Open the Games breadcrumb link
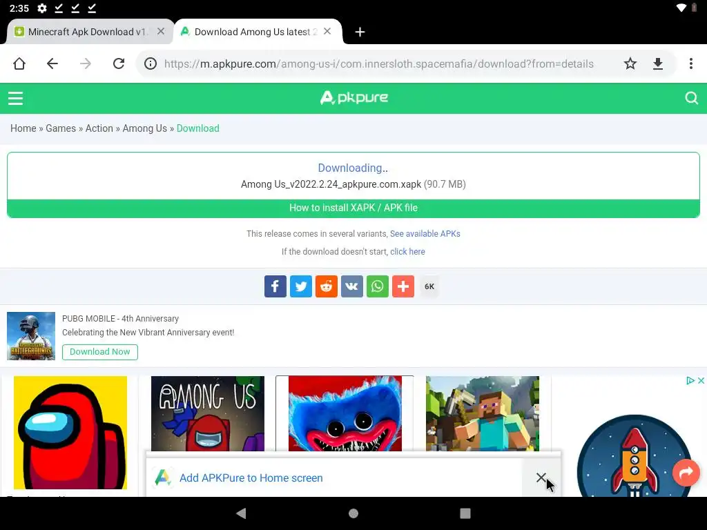Viewport: 707px width, 530px height. point(61,128)
